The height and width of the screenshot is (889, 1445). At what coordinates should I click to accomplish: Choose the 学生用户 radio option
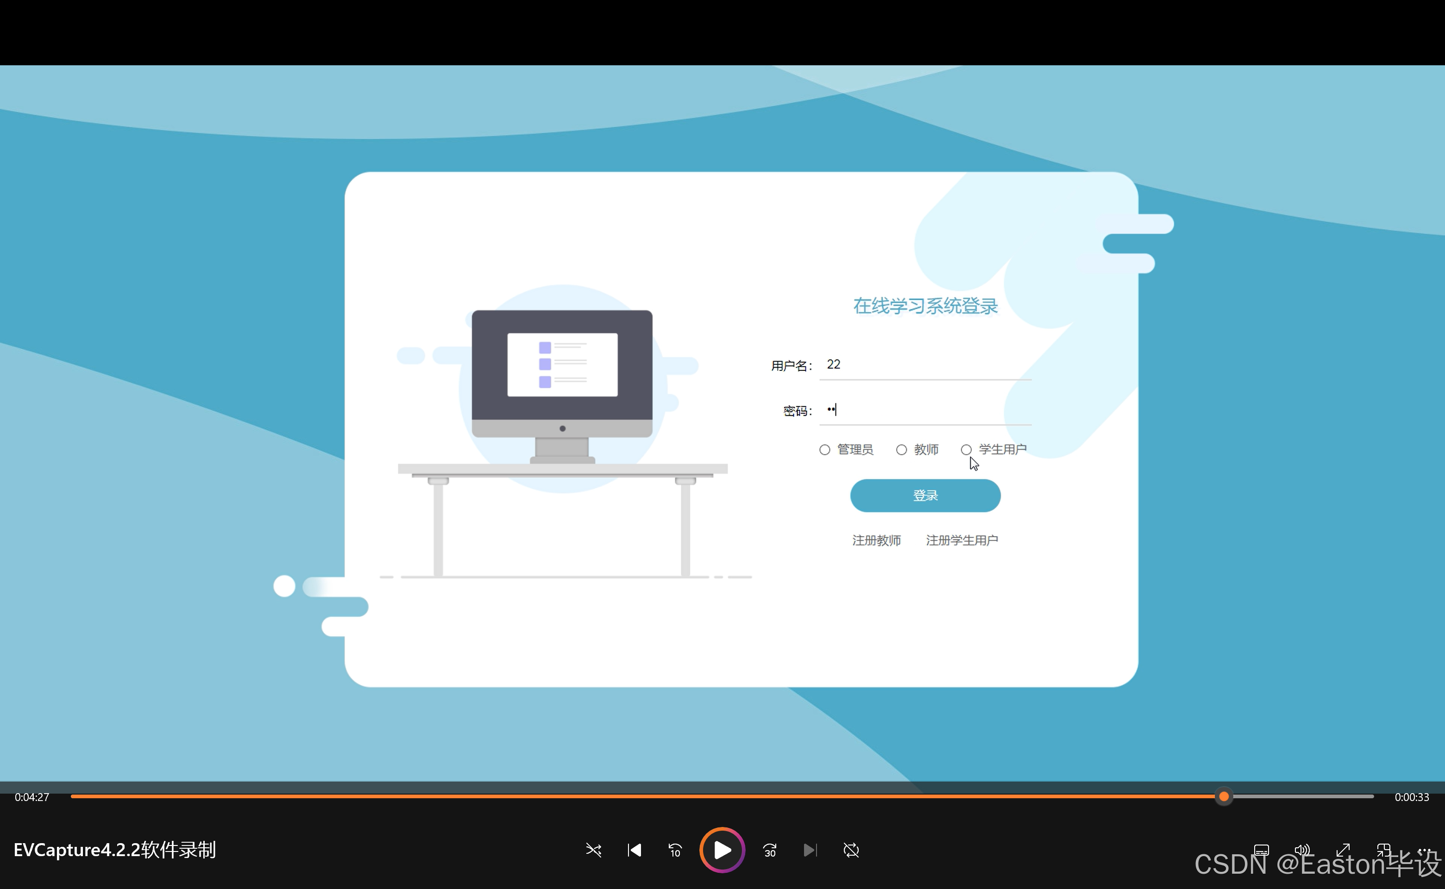(x=966, y=450)
